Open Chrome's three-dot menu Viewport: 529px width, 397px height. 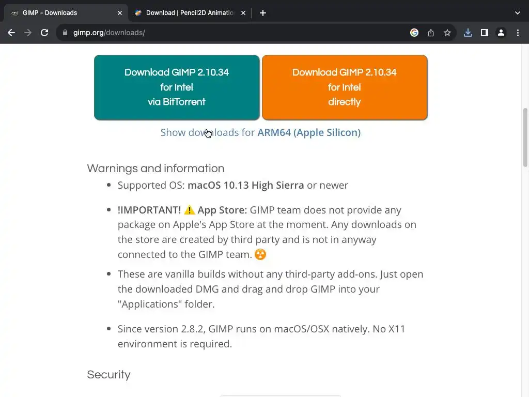pyautogui.click(x=518, y=33)
